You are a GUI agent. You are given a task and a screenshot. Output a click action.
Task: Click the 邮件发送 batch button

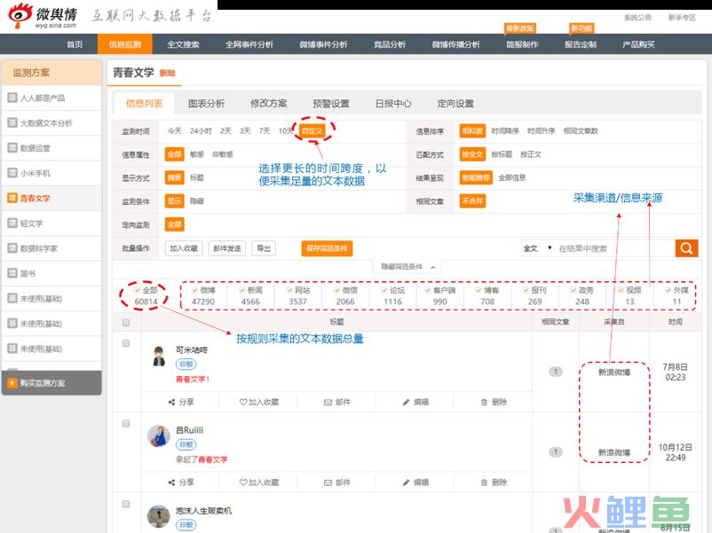pos(227,248)
